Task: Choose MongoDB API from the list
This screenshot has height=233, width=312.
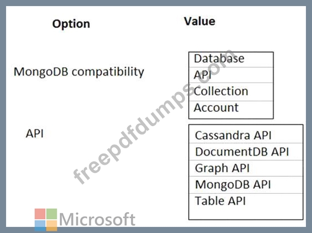Action: [246, 185]
